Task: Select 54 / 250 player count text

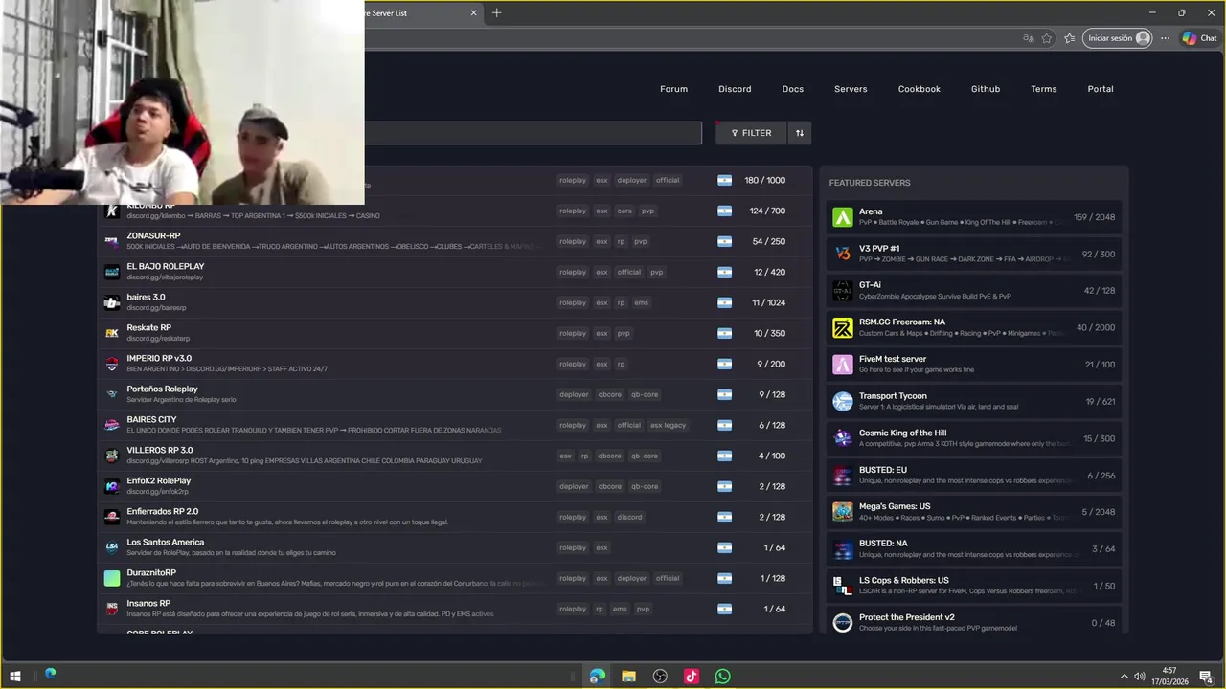Action: click(x=769, y=241)
